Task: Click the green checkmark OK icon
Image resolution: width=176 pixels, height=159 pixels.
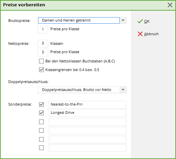Action: 140,21
